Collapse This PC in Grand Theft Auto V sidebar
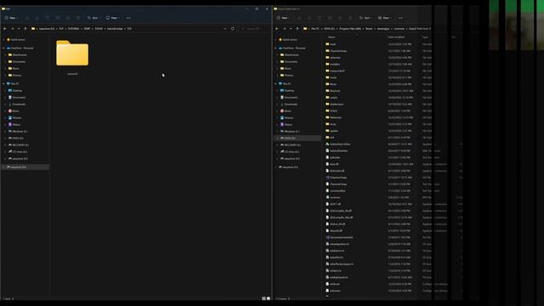544x306 pixels. point(275,83)
